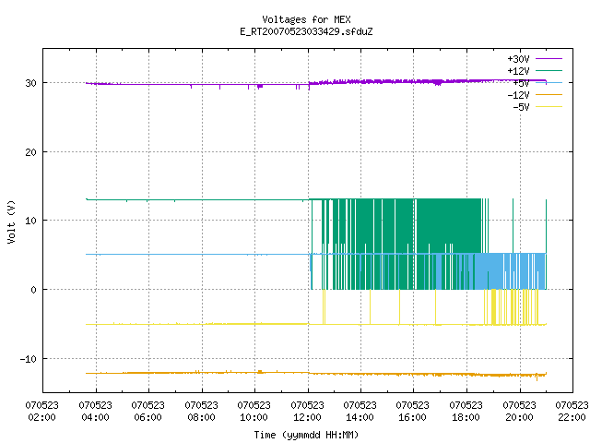Viewport: 590px width, 443px height.
Task: Click the Y-axis tick value 10
Action: coord(30,221)
